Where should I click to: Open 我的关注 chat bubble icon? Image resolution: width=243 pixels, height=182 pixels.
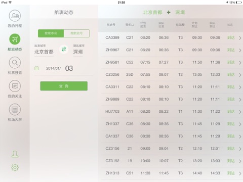pyautogui.click(x=15, y=86)
